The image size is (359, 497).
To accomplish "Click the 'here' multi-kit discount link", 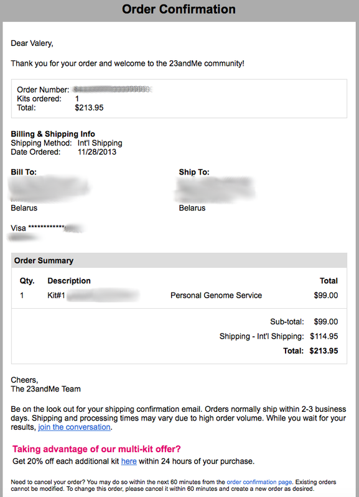I will click(x=129, y=461).
